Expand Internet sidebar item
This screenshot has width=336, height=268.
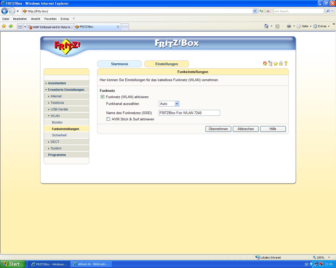66,96
